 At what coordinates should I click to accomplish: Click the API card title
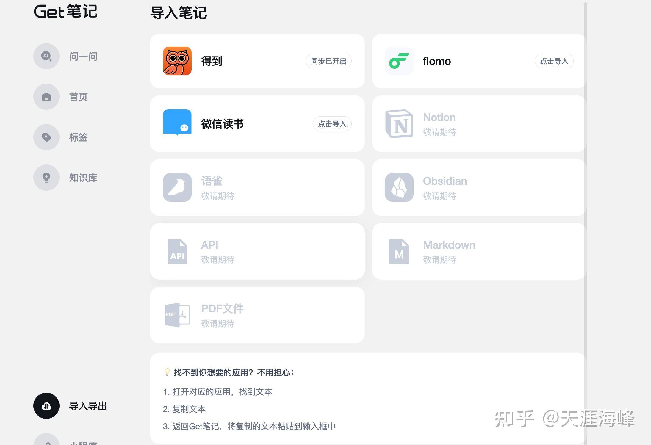tap(210, 245)
